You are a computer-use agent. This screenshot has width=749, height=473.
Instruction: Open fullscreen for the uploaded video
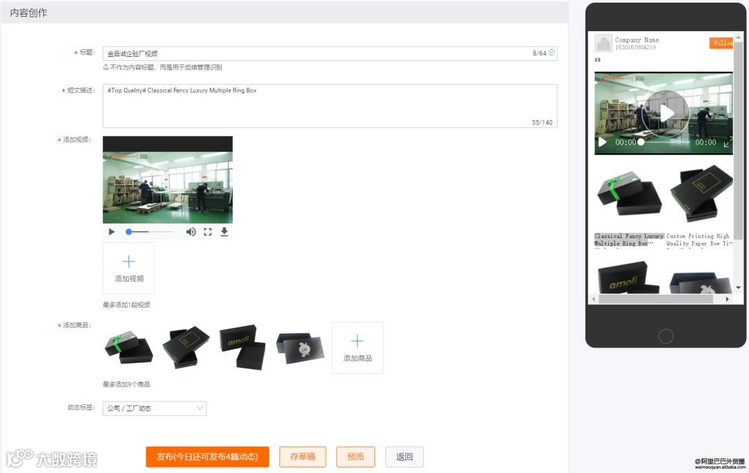click(x=207, y=232)
